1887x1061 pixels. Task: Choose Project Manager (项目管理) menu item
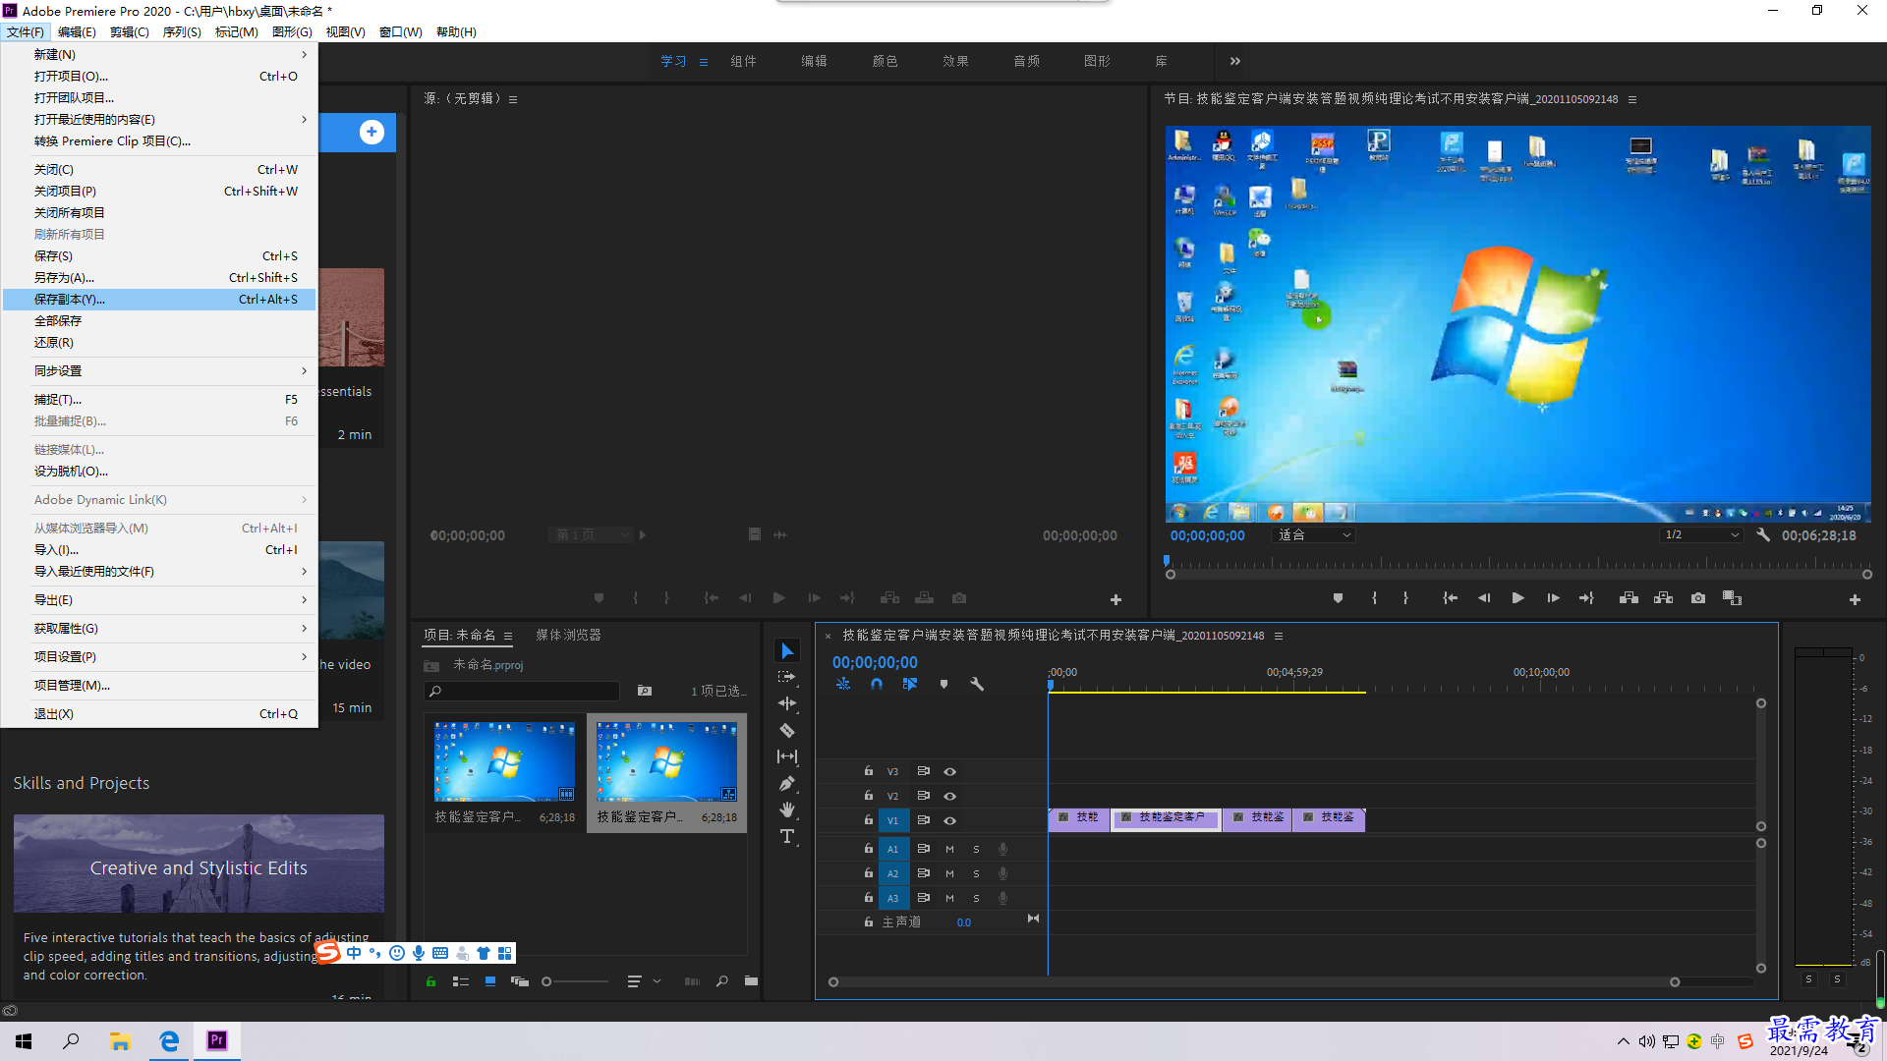point(159,686)
